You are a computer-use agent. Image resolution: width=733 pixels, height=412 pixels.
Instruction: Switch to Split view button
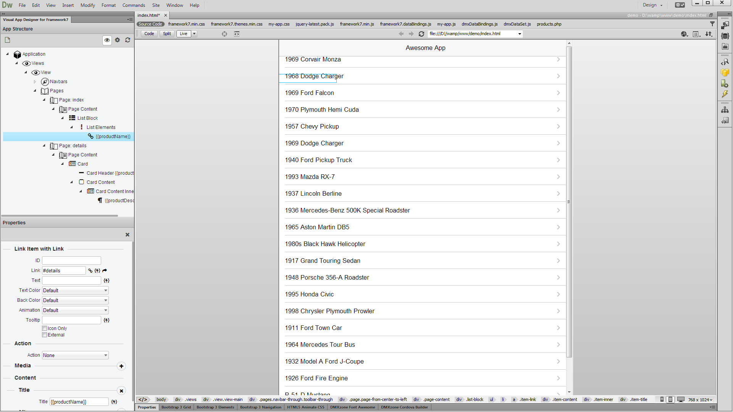(x=167, y=34)
